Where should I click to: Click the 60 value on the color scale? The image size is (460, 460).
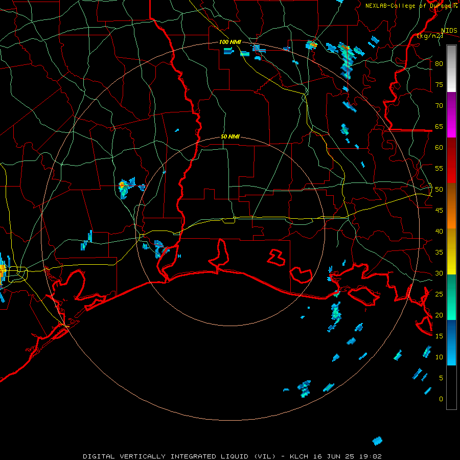[439, 148]
